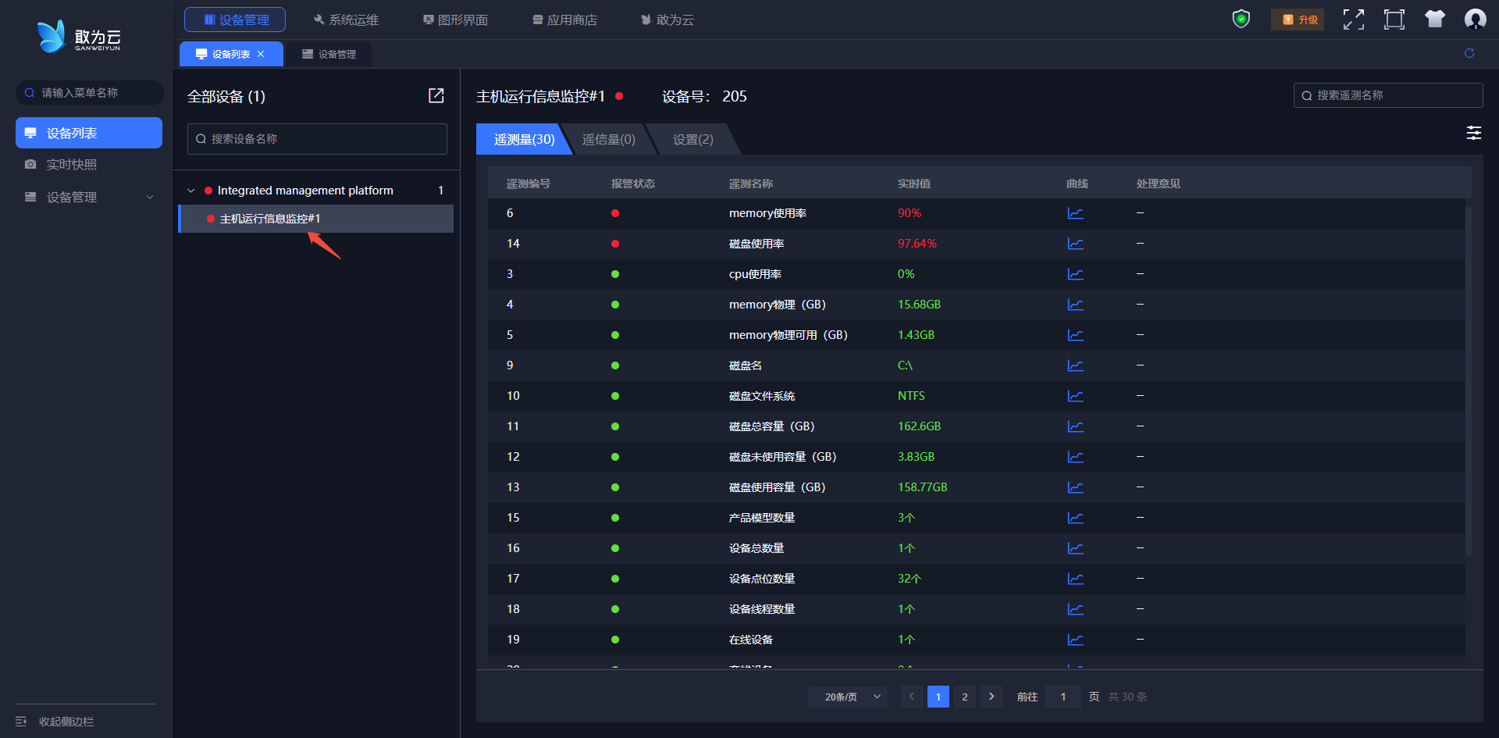
Task: Show curve chart for cpu使用率
Action: click(x=1075, y=274)
